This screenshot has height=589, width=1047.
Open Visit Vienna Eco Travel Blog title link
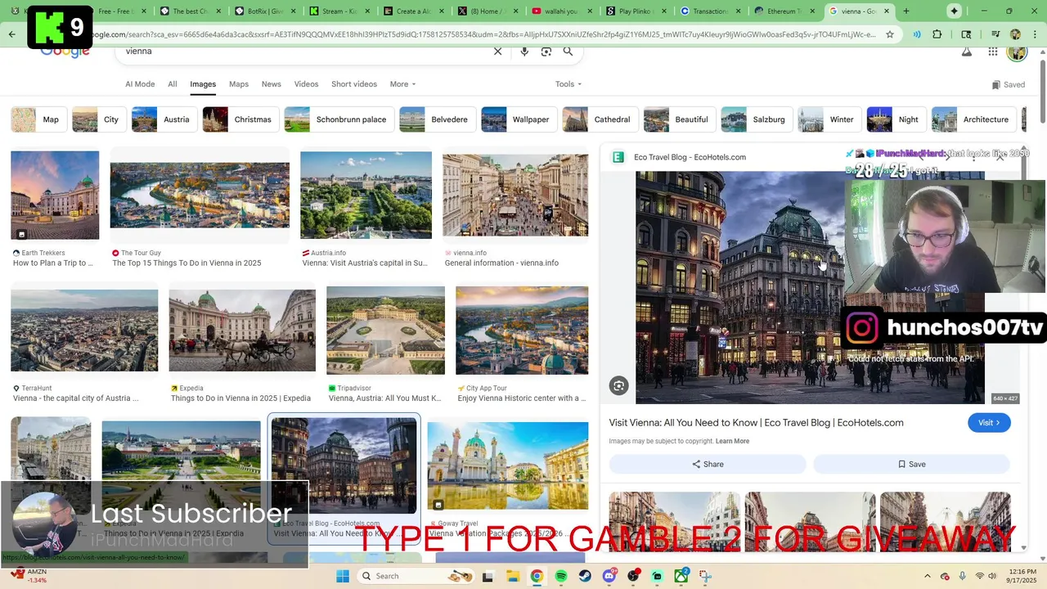(x=756, y=423)
